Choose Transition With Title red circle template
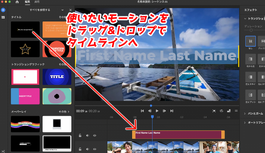 click(57, 49)
